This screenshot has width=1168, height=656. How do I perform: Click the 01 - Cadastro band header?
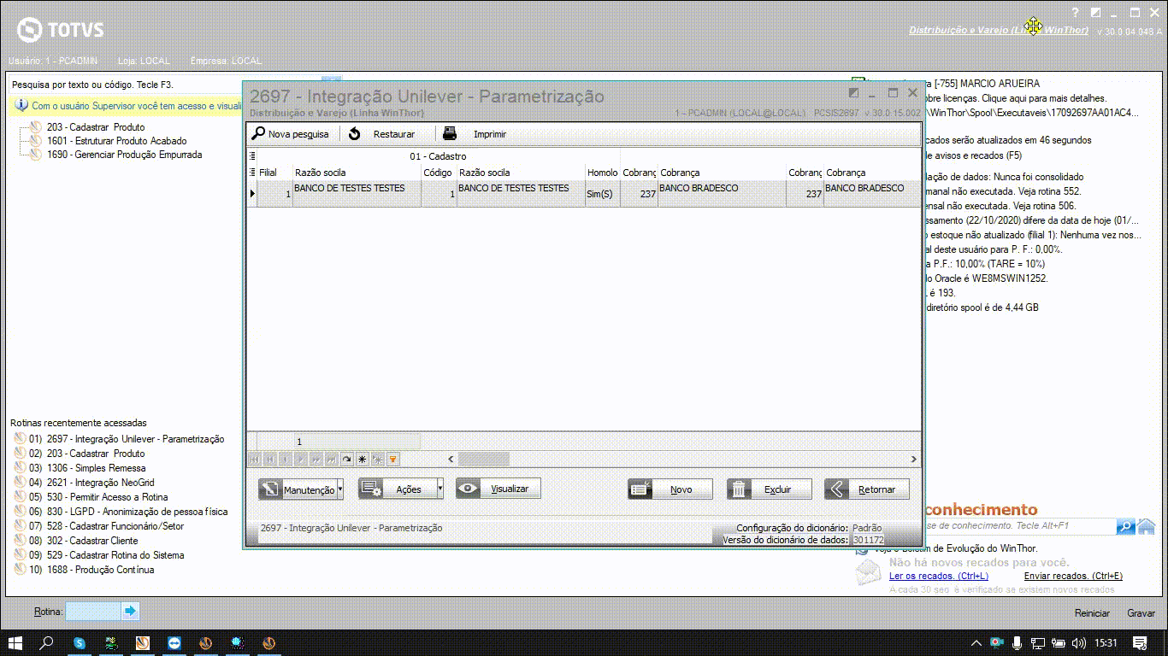tap(438, 156)
